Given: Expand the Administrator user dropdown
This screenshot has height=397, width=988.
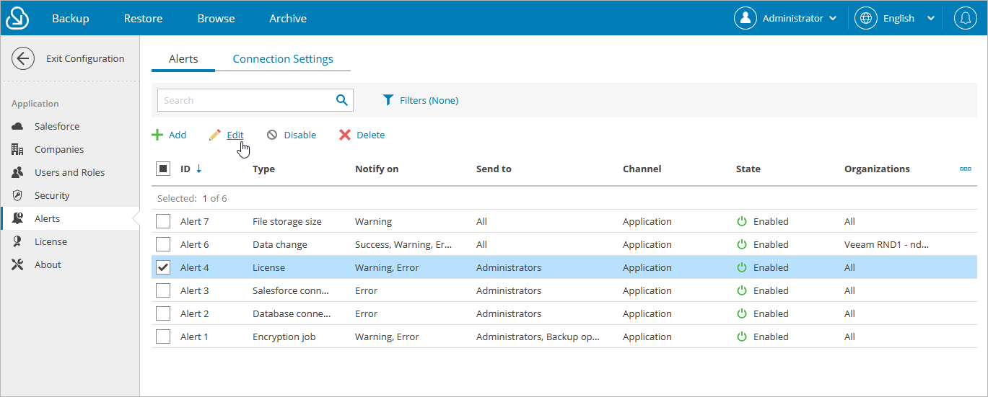Looking at the screenshot, I should 787,18.
